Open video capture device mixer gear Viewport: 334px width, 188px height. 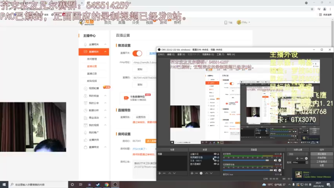(x=280, y=170)
